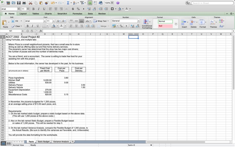Toggle Italic in the ribbon Font group
Image resolution: width=235 pixels, height=147 pixels.
pyautogui.click(x=32, y=26)
